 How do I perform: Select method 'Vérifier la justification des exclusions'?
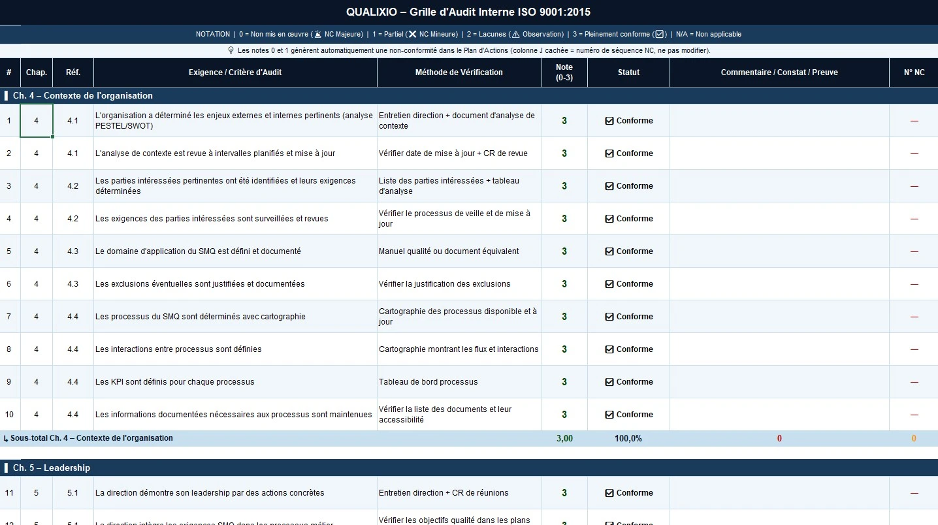[x=459, y=284]
